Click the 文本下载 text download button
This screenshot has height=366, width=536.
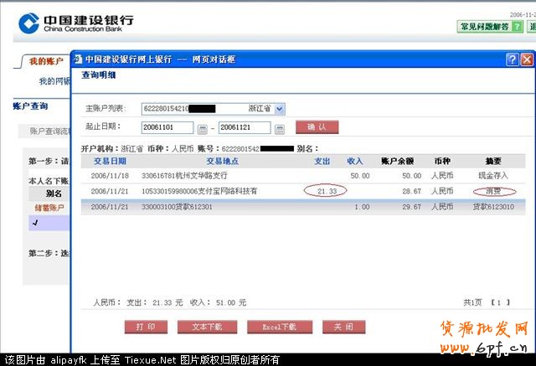click(206, 327)
